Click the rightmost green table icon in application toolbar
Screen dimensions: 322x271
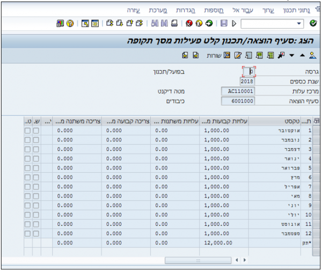270,55
